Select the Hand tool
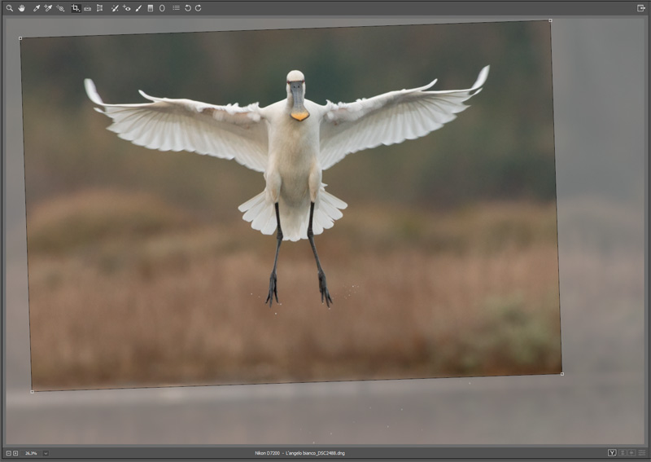The height and width of the screenshot is (462, 651). 21,8
